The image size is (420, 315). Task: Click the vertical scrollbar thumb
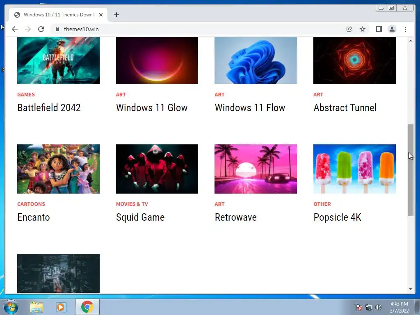411,170
